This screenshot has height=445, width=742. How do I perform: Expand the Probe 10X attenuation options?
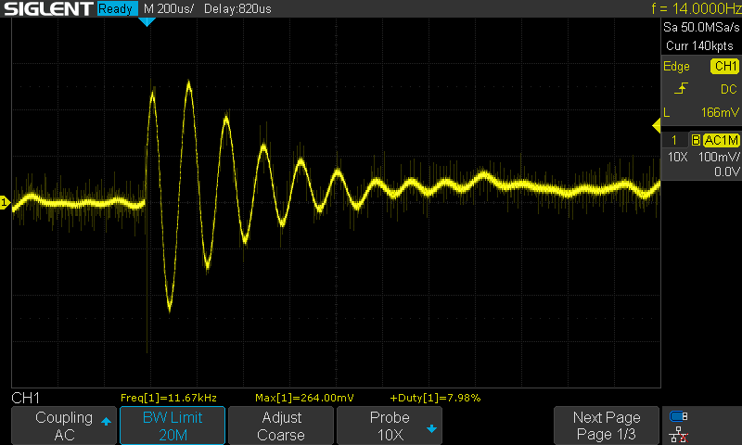pyautogui.click(x=390, y=426)
